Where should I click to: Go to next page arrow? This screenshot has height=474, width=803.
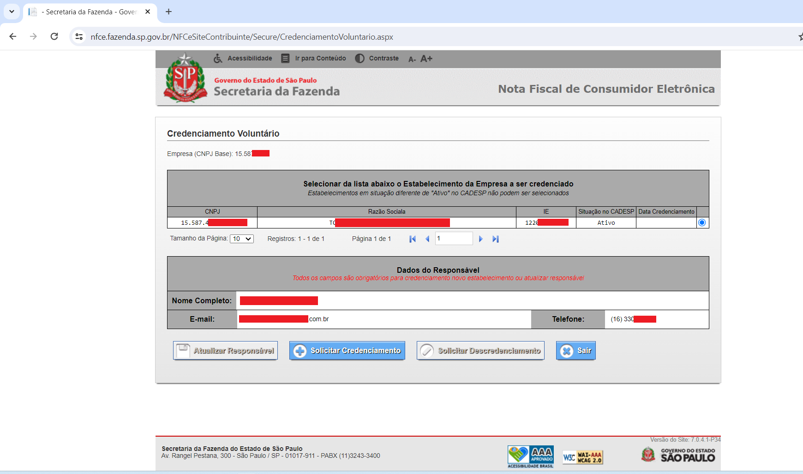[x=481, y=239]
